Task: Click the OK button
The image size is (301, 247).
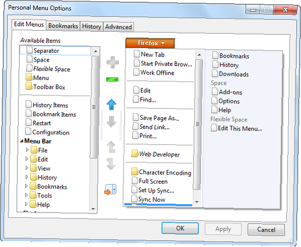Action: coord(180,228)
